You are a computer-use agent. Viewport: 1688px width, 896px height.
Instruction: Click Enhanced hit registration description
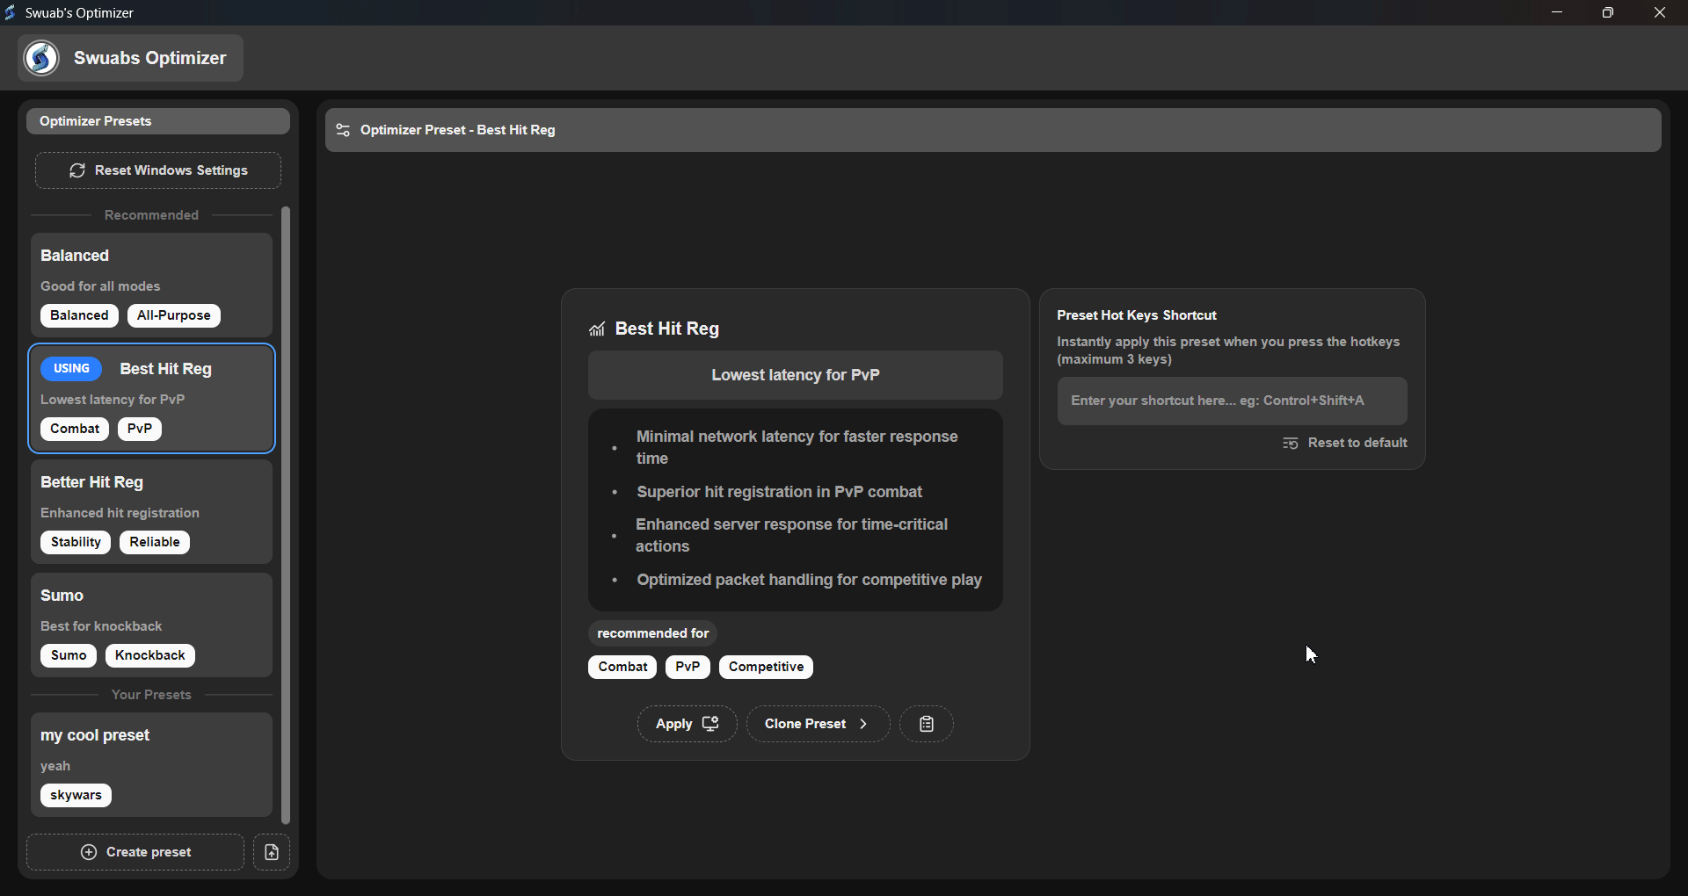pos(120,513)
